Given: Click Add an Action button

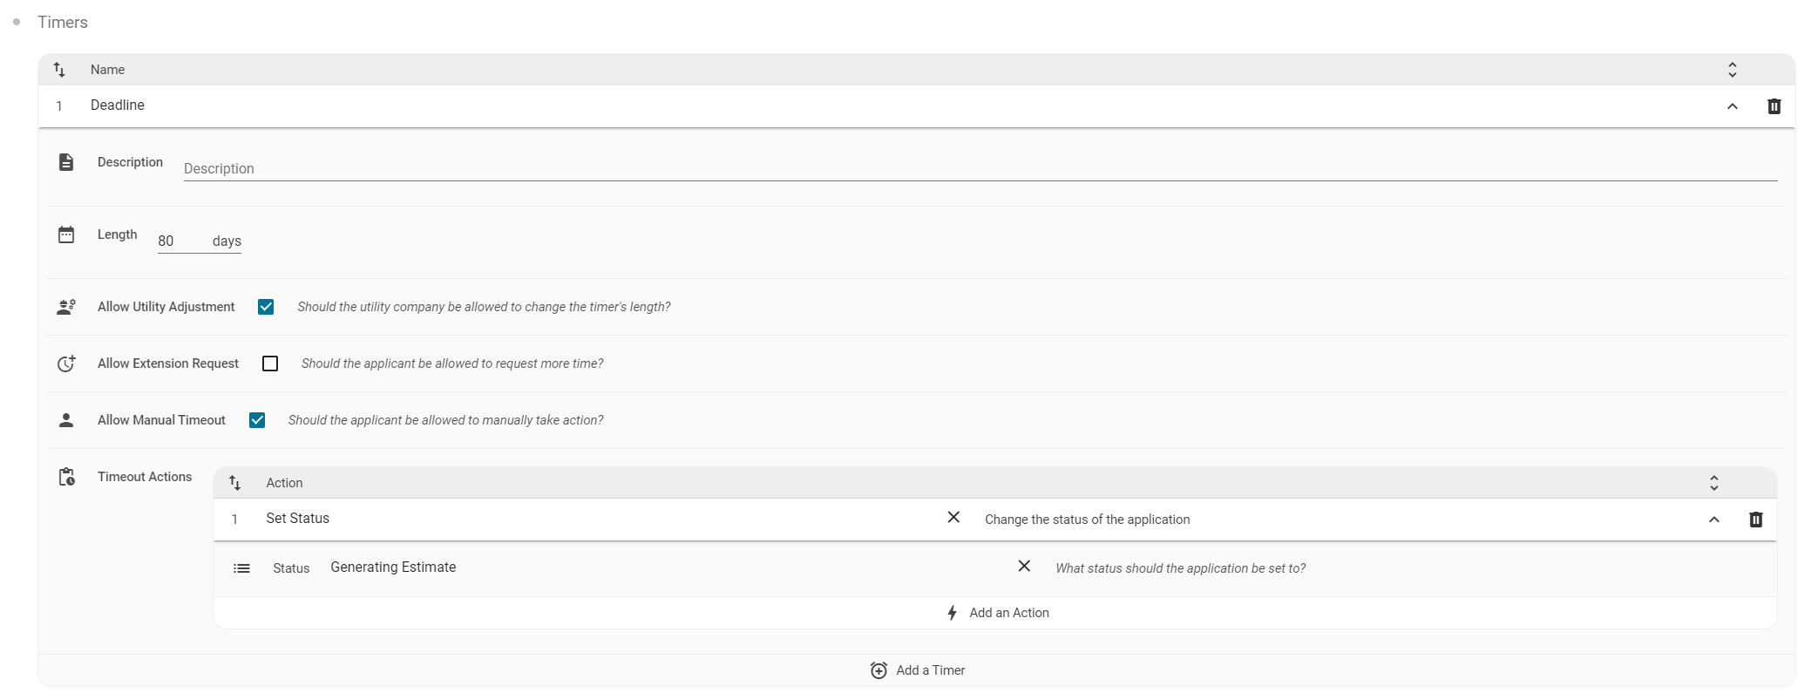Looking at the screenshot, I should tap(998, 613).
